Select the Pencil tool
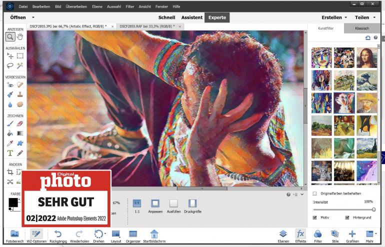This screenshot has height=247, width=385. tap(20, 153)
